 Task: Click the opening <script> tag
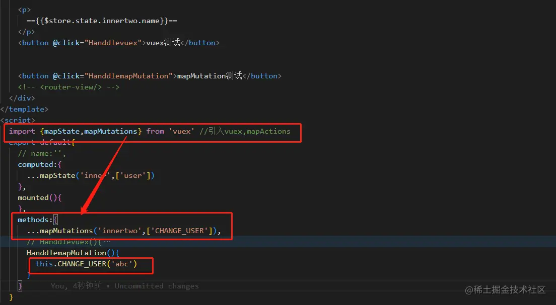tap(18, 120)
